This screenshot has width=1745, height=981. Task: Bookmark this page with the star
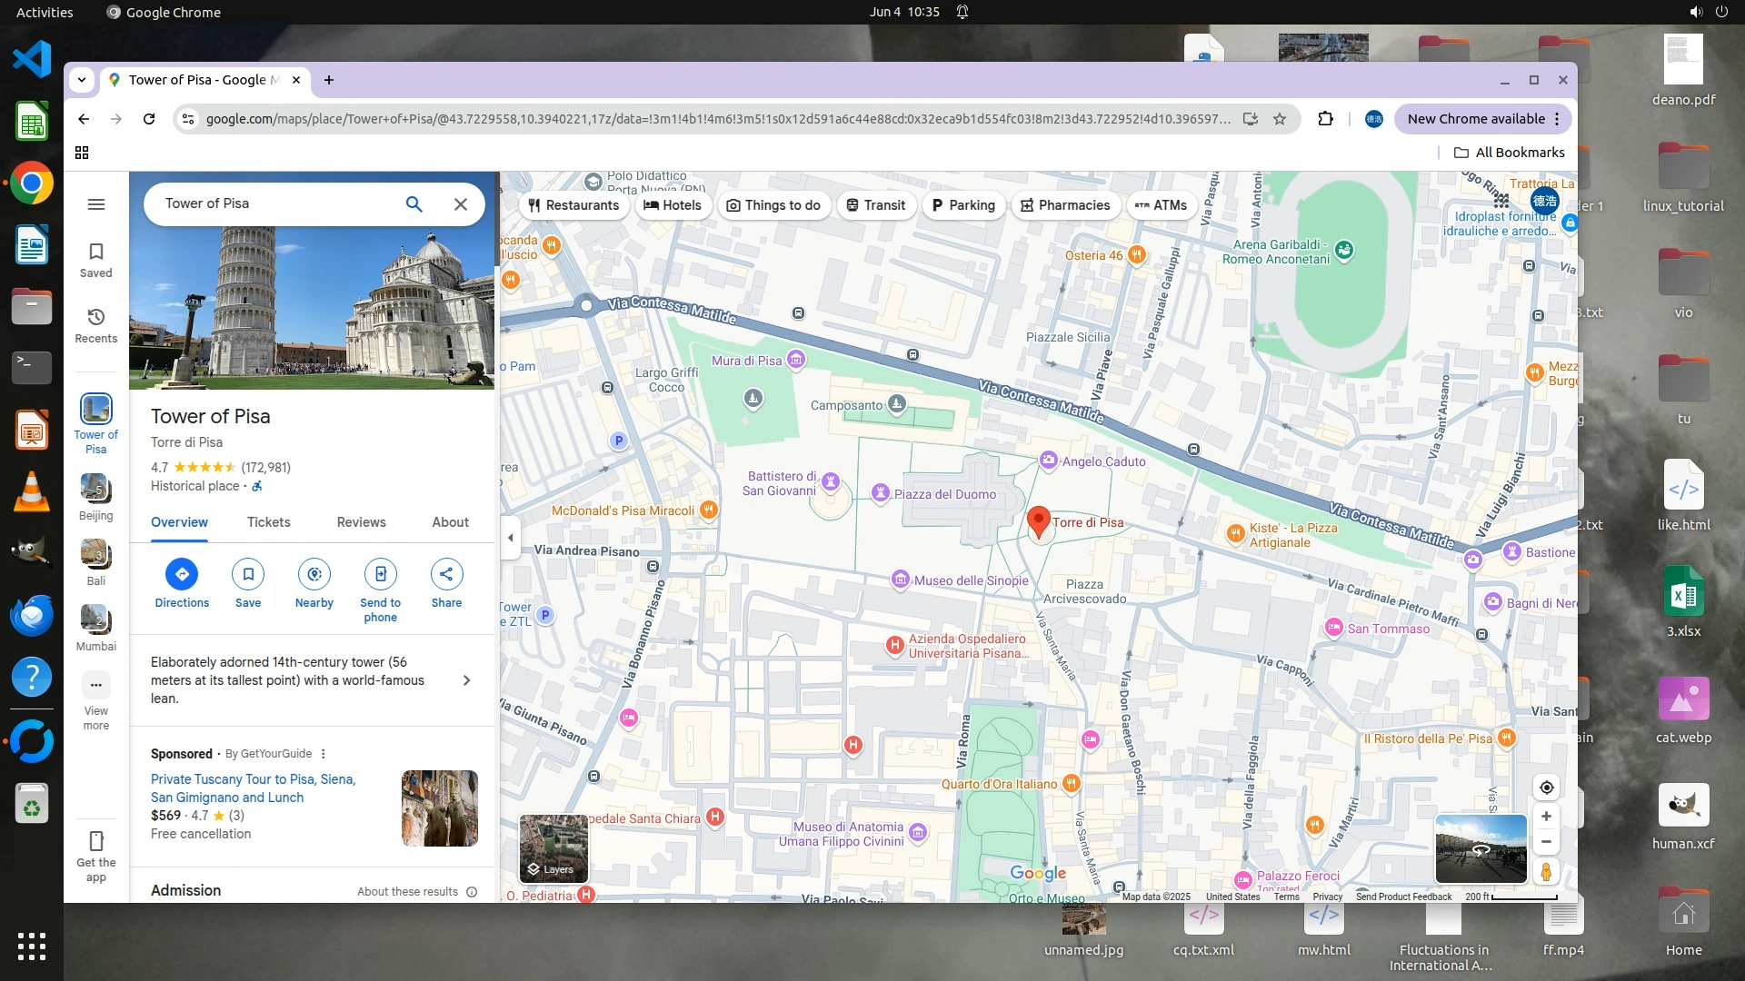[1280, 119]
